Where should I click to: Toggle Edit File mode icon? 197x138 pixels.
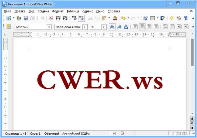click(x=42, y=18)
